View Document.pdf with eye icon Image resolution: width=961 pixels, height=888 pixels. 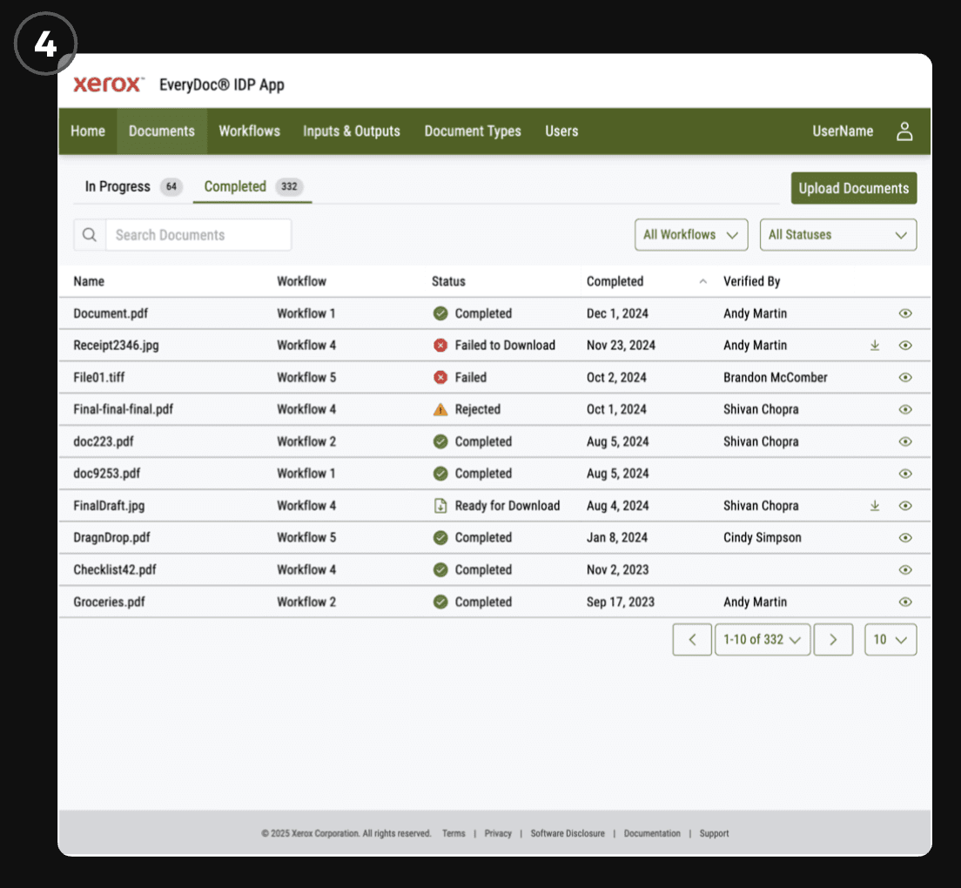coord(905,313)
